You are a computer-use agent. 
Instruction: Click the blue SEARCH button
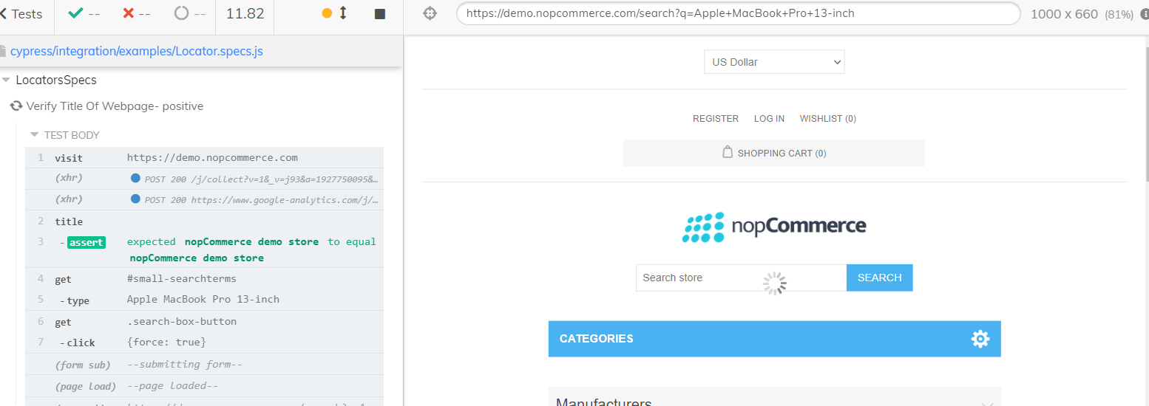[880, 278]
